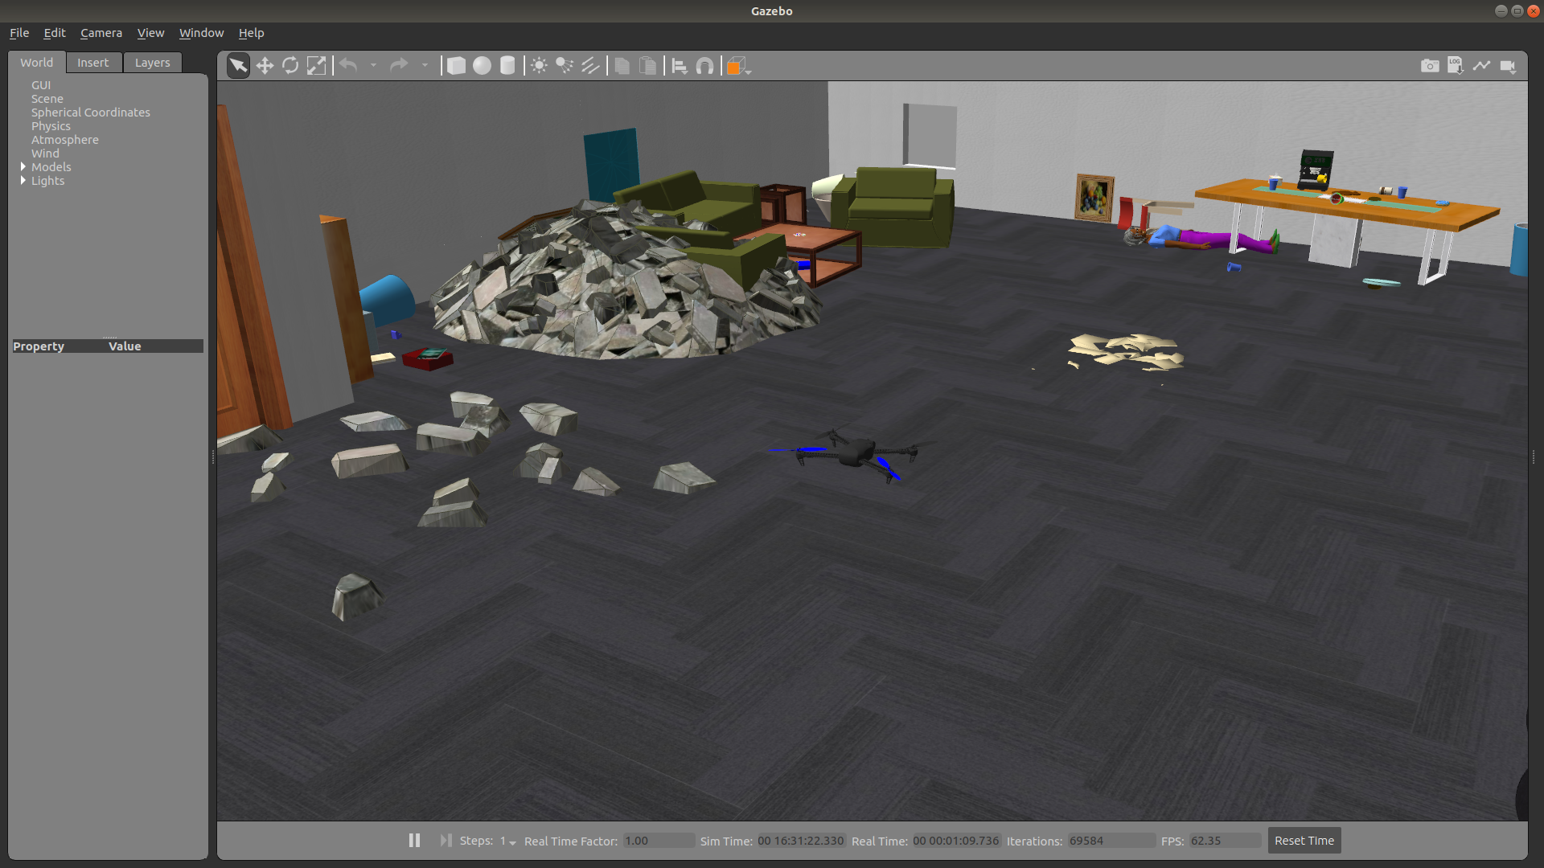Click the Reset Time button
1544x868 pixels.
tap(1304, 840)
